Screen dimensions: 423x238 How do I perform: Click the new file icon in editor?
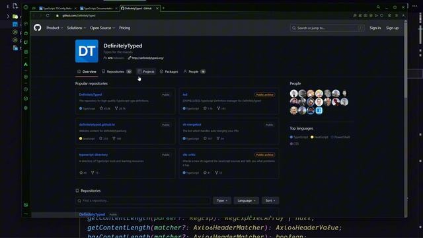(15, 6)
